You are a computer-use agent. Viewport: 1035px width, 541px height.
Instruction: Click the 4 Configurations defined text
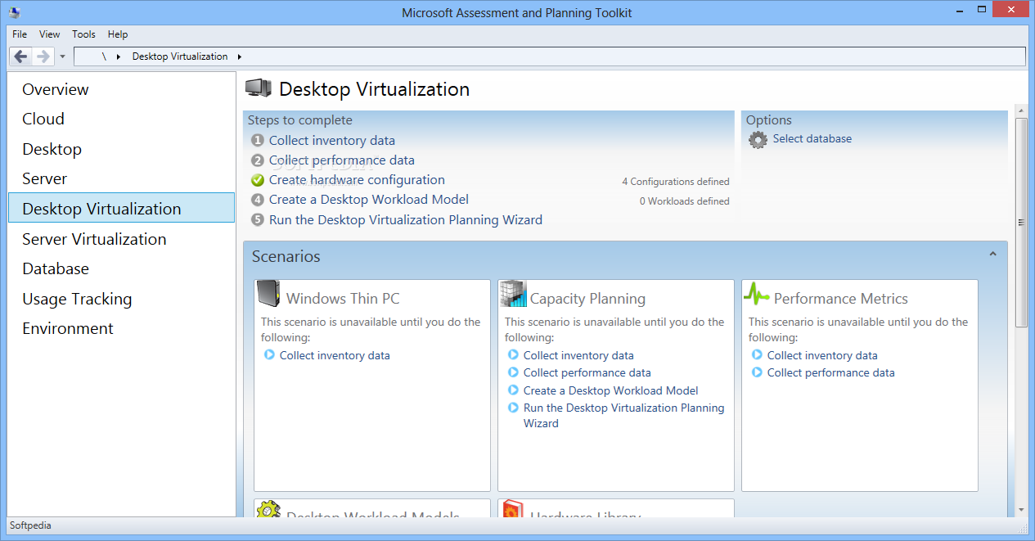676,182
